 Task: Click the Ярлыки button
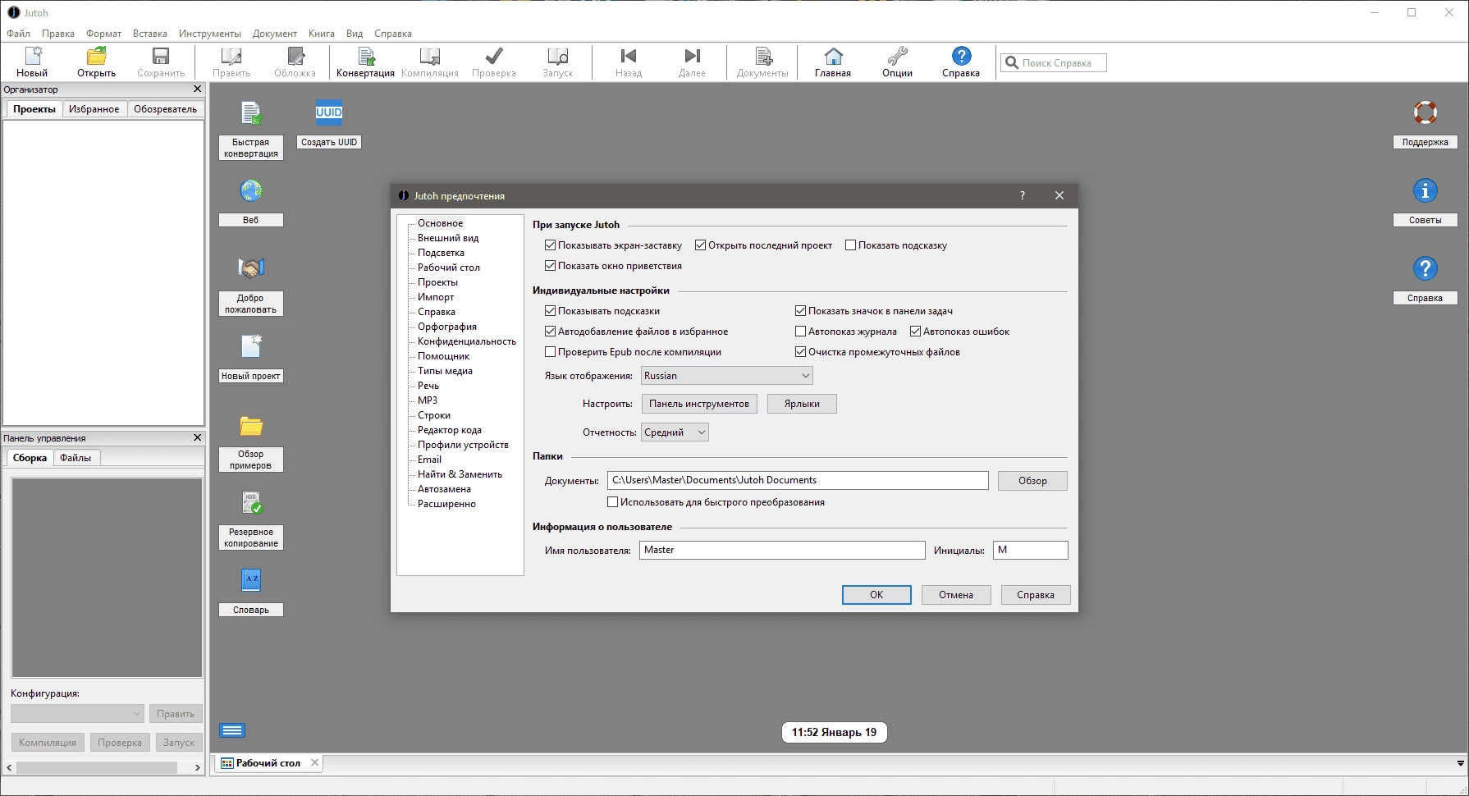click(802, 404)
